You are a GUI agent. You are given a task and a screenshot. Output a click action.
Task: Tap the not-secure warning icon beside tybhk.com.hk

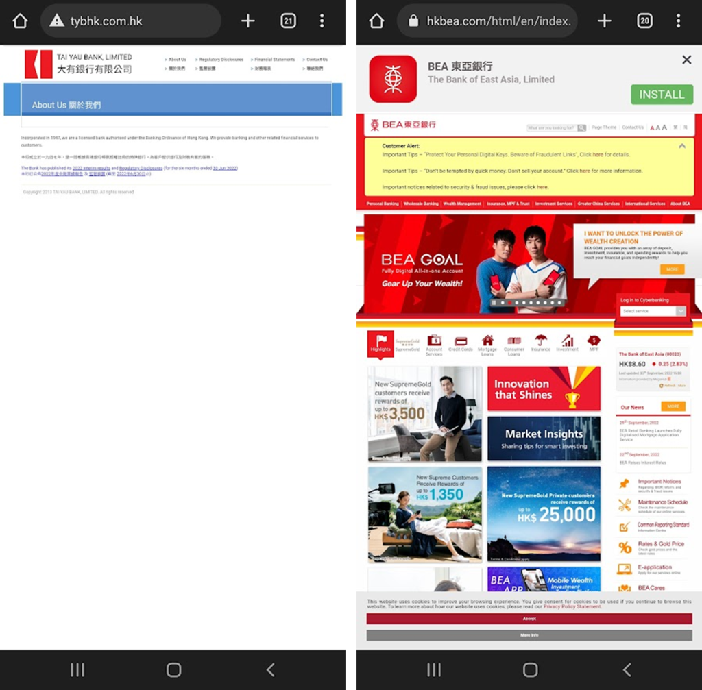point(57,21)
